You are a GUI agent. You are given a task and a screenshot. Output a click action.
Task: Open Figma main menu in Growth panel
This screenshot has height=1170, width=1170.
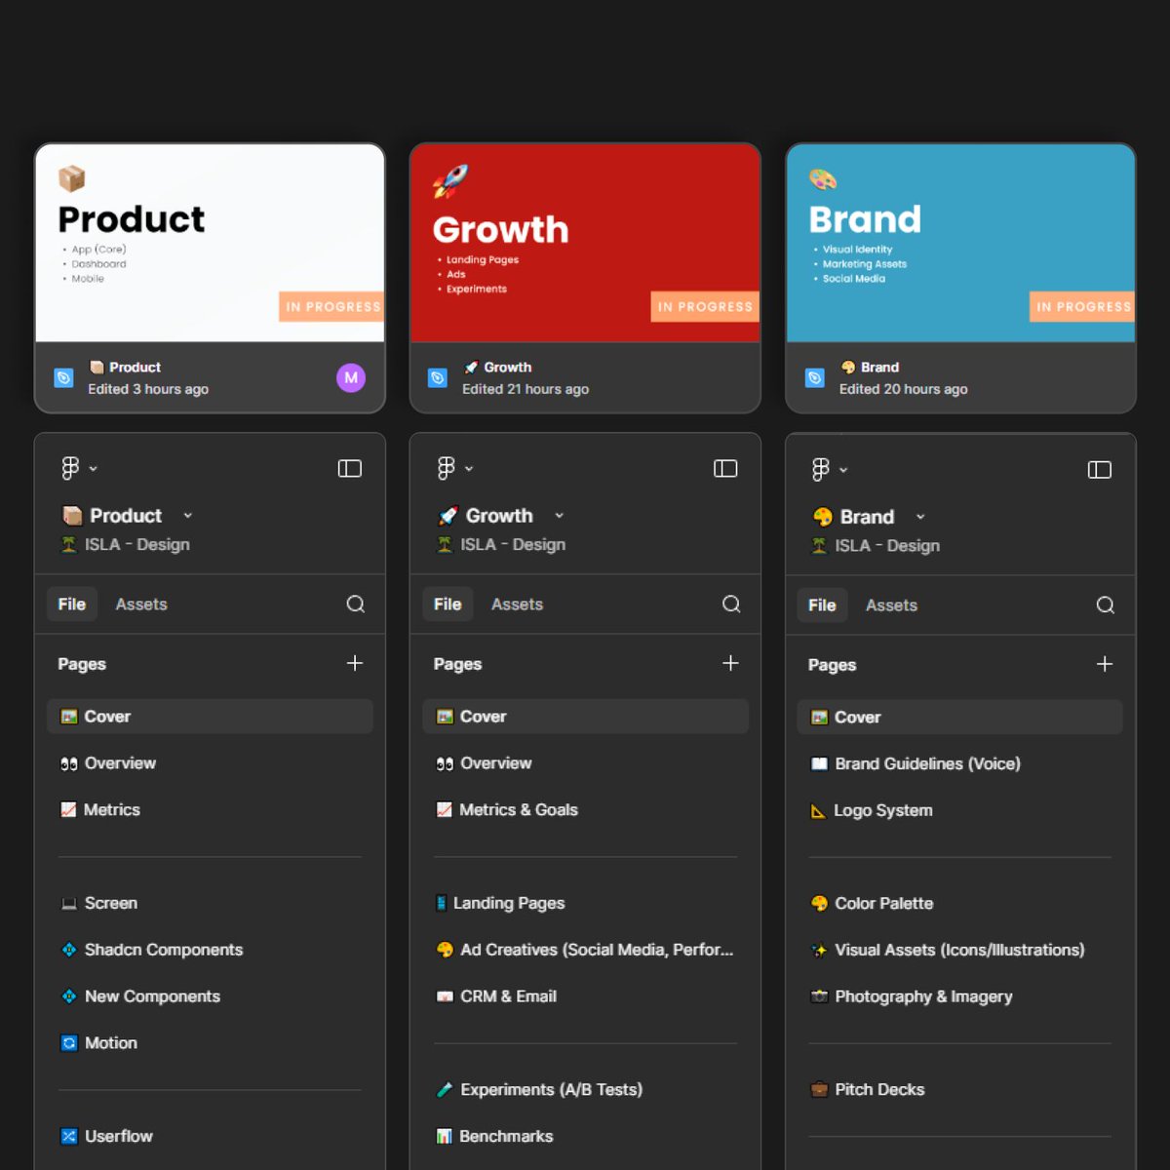tap(446, 469)
